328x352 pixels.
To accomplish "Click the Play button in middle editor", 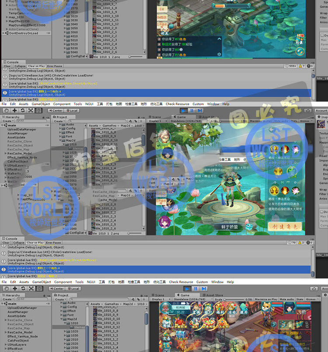I will point(183,110).
